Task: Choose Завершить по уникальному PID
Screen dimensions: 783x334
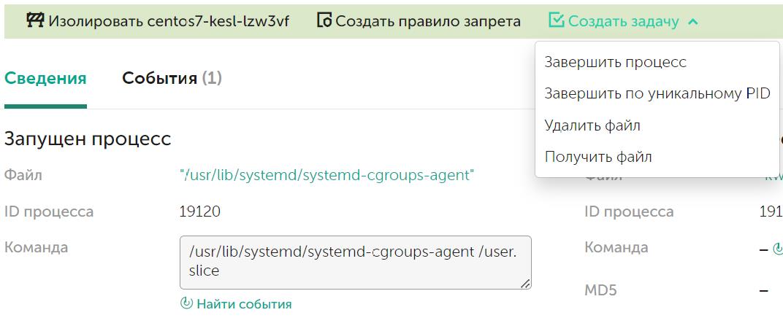Action: 657,93
